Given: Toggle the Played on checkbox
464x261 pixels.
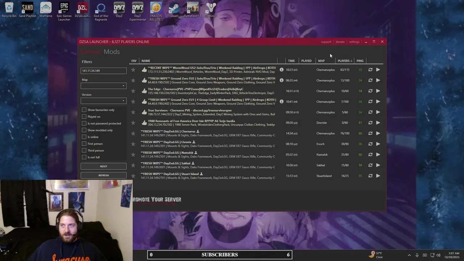Looking at the screenshot, I should pyautogui.click(x=84, y=117).
